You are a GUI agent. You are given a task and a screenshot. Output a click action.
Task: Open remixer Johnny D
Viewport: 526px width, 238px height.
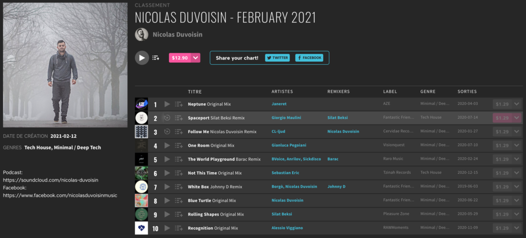[x=336, y=187]
